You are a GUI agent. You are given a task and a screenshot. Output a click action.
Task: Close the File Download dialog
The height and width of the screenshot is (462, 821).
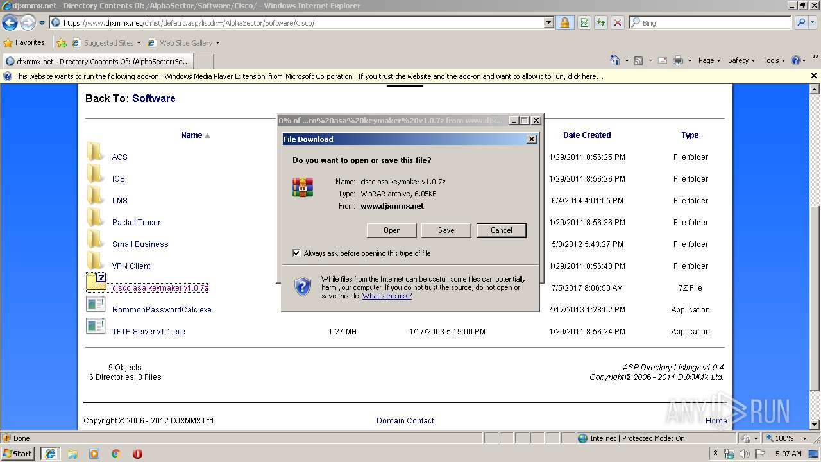click(x=531, y=139)
